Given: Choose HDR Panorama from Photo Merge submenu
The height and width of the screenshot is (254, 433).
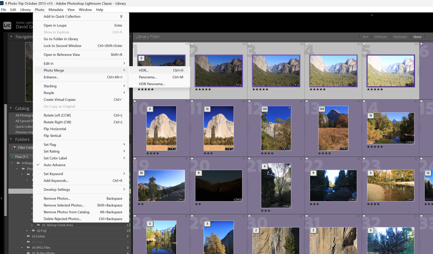Looking at the screenshot, I should (x=152, y=84).
